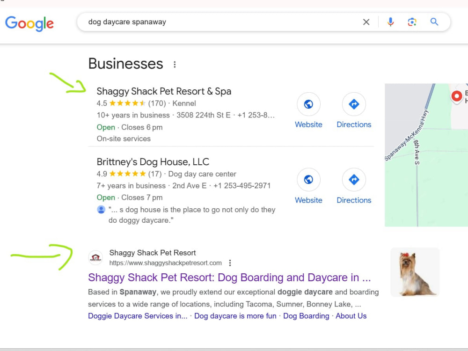Click the Yorkshire terrier result thumbnail
This screenshot has height=351, width=468.
[415, 272]
